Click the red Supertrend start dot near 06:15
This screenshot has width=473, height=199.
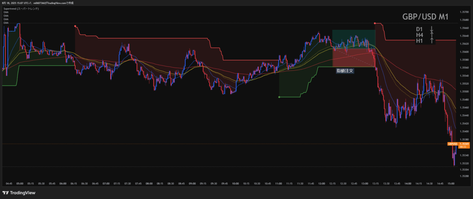tap(75, 26)
